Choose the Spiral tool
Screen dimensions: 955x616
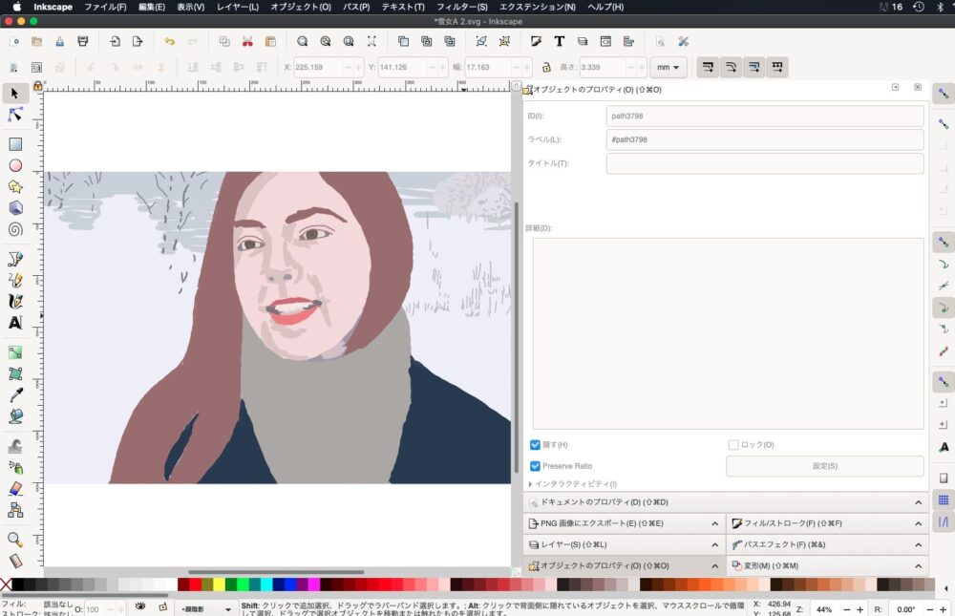click(x=15, y=229)
